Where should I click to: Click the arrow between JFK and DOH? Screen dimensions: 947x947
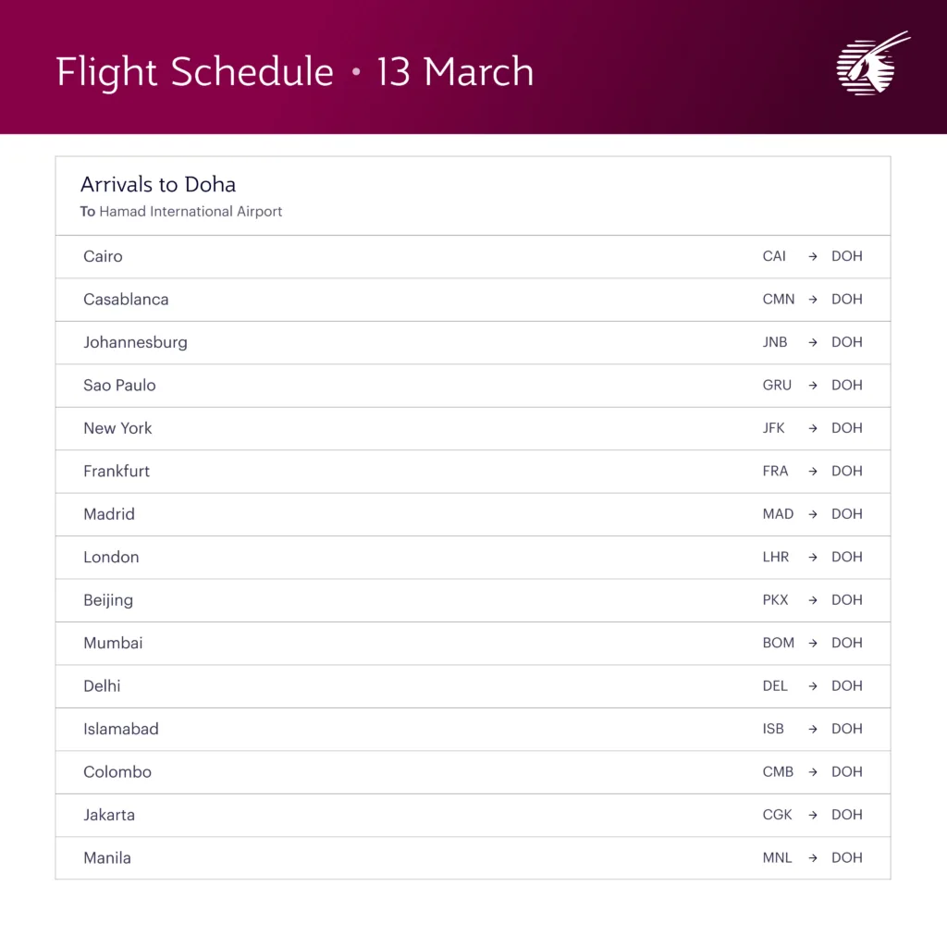813,429
